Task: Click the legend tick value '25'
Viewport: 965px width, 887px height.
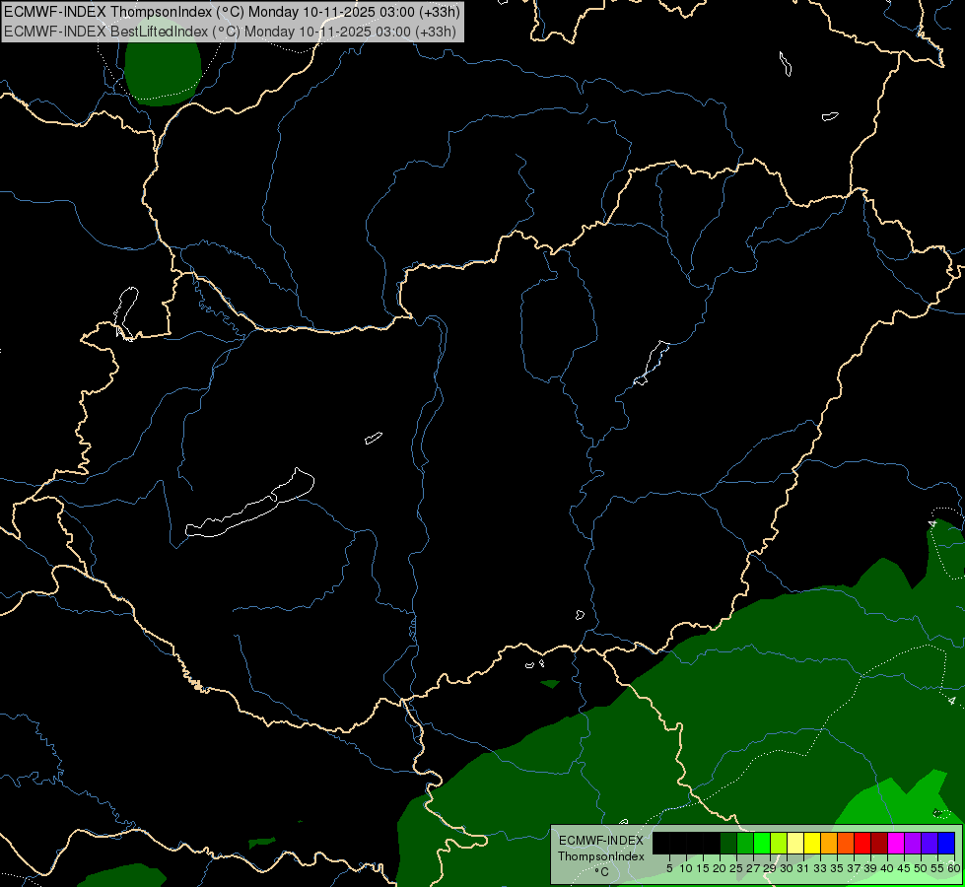Action: click(736, 868)
